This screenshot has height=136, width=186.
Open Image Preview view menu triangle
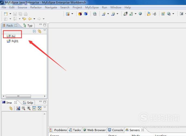coord(45,107)
